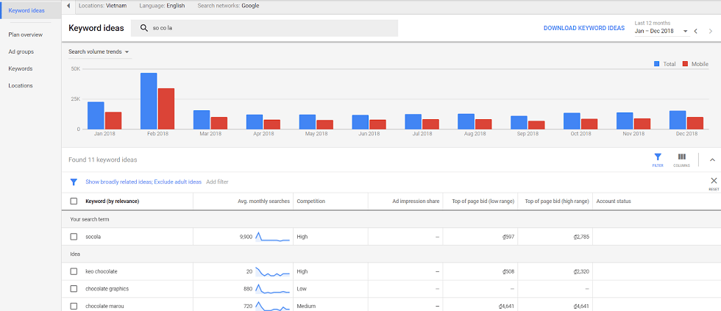
Task: Switch to Ad groups section
Action: (x=21, y=51)
